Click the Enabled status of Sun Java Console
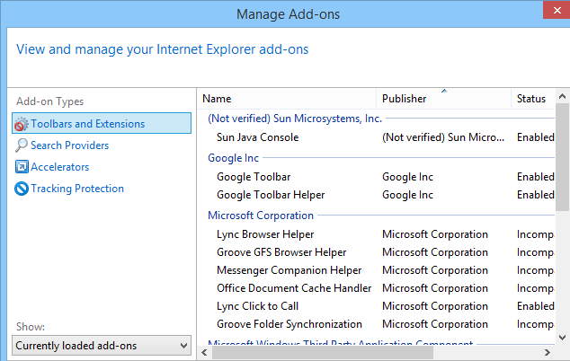Image resolution: width=570 pixels, height=361 pixels. coord(536,137)
